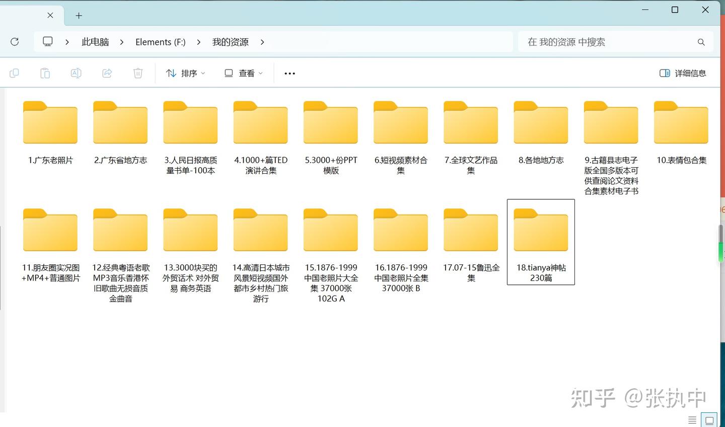Close the current tab
The image size is (725, 427).
tap(50, 15)
